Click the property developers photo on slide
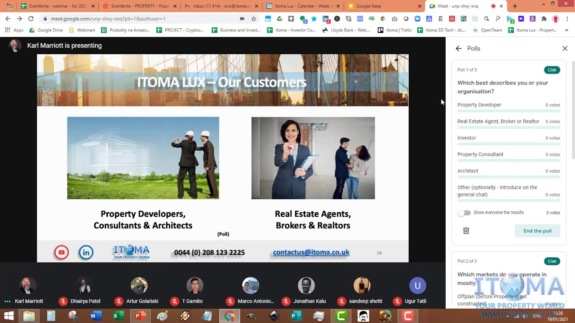The image size is (575, 323). (143, 158)
